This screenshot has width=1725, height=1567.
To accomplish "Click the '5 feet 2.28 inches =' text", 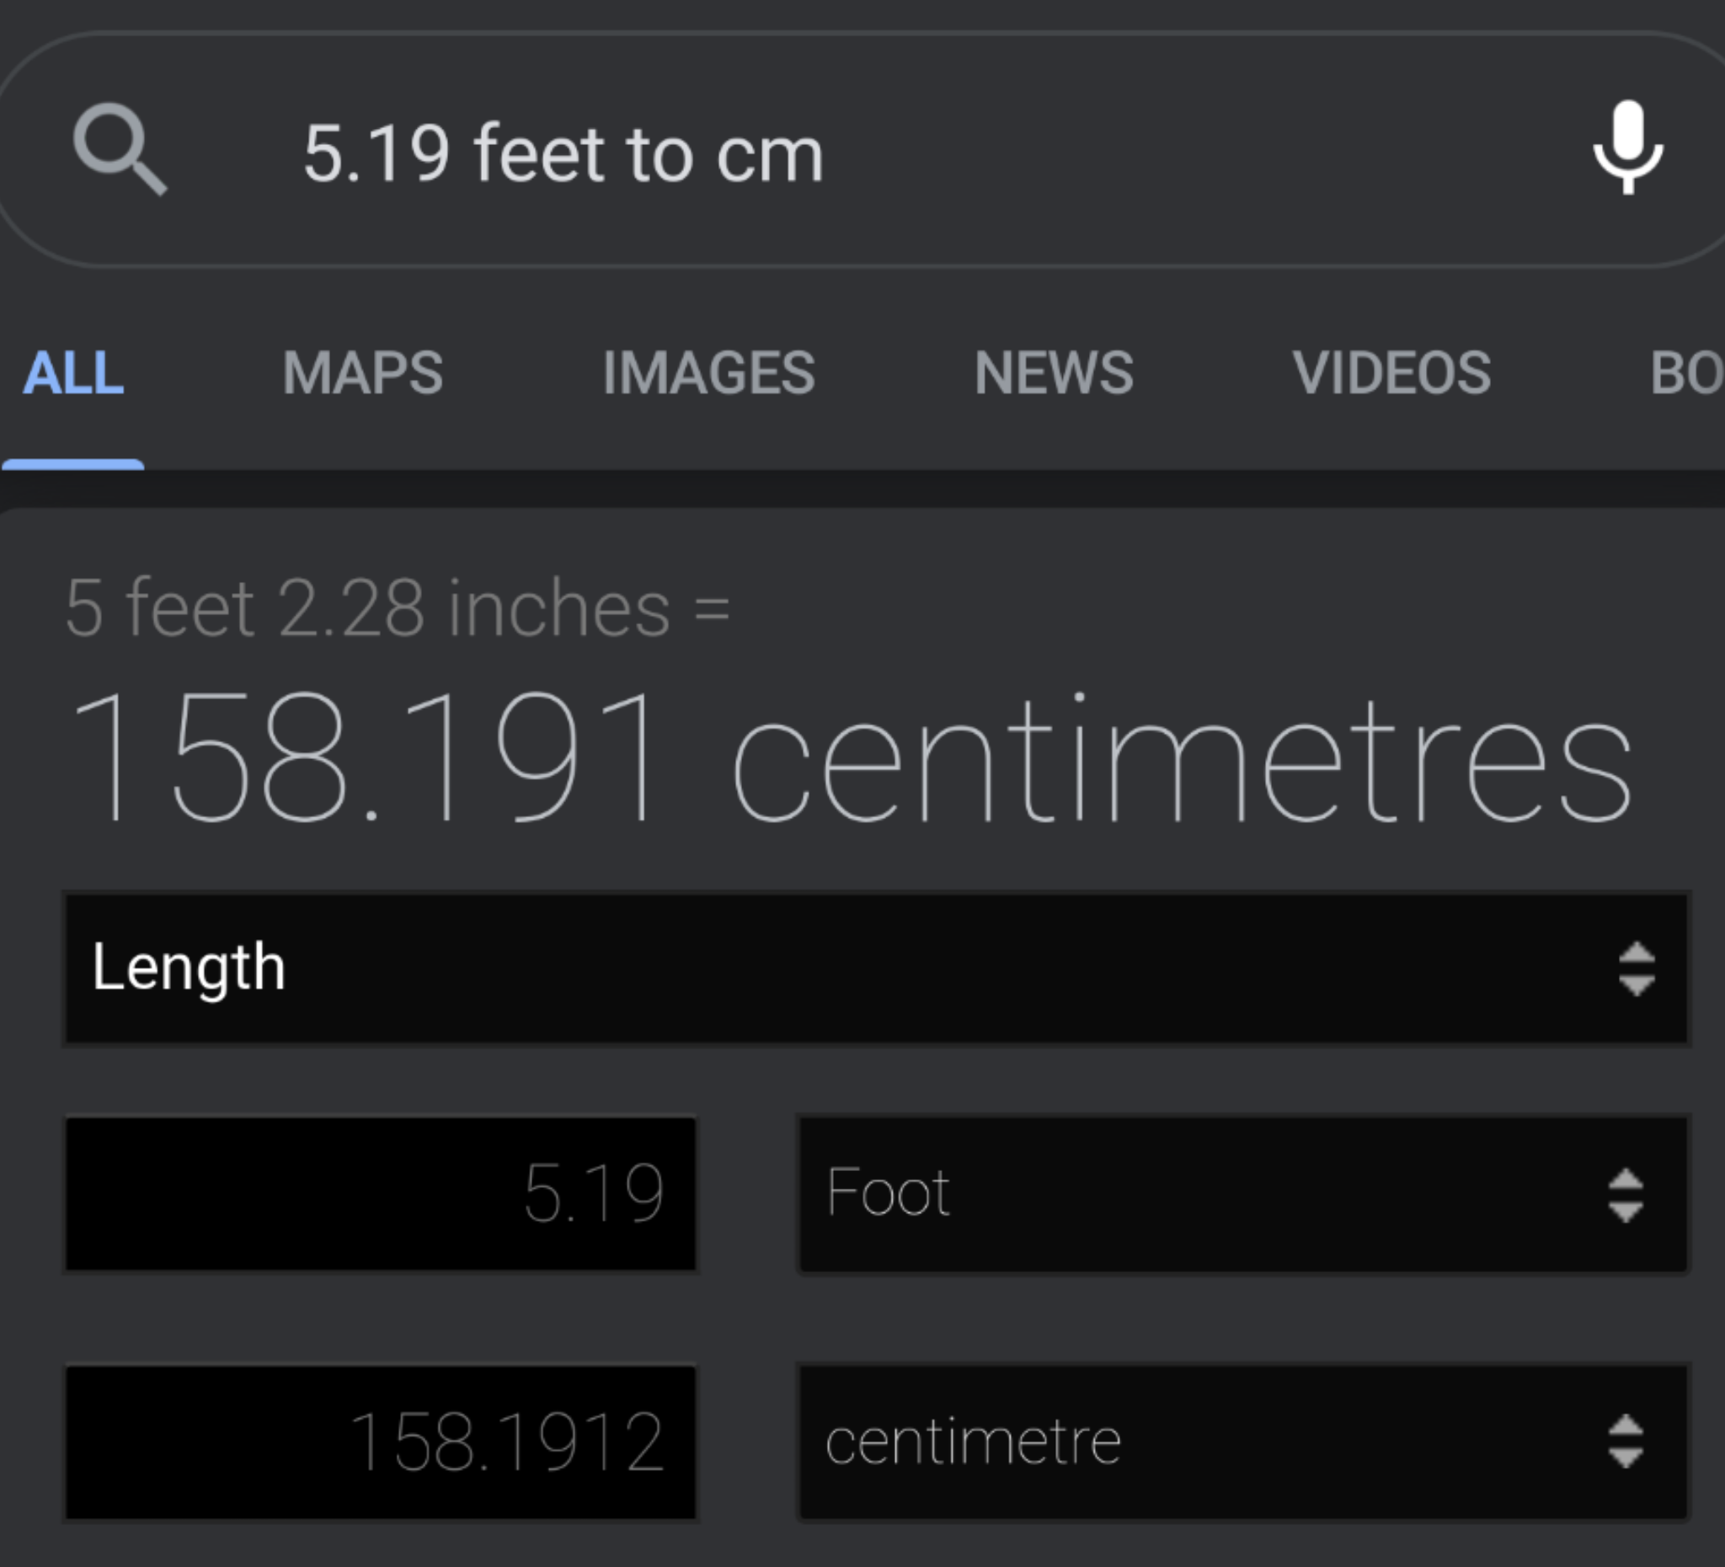I will pyautogui.click(x=398, y=607).
